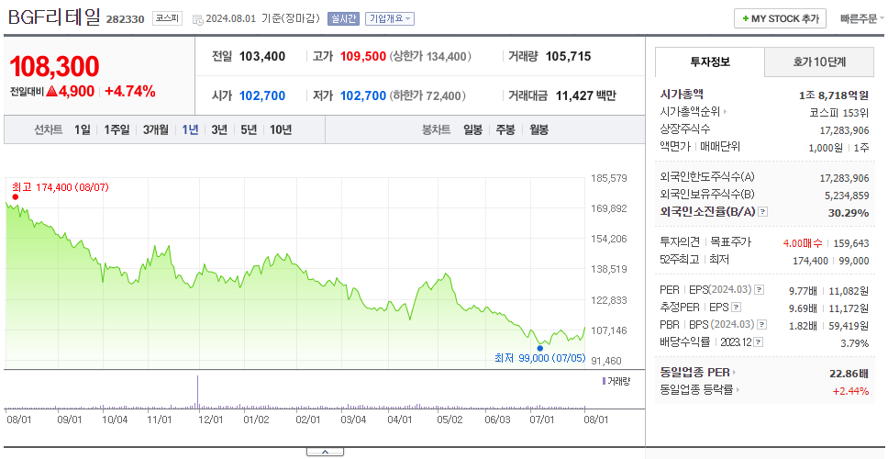Screen dimensions: 888x459
Task: Click help icon next to 배당수익률 2023.12
Action: [759, 342]
